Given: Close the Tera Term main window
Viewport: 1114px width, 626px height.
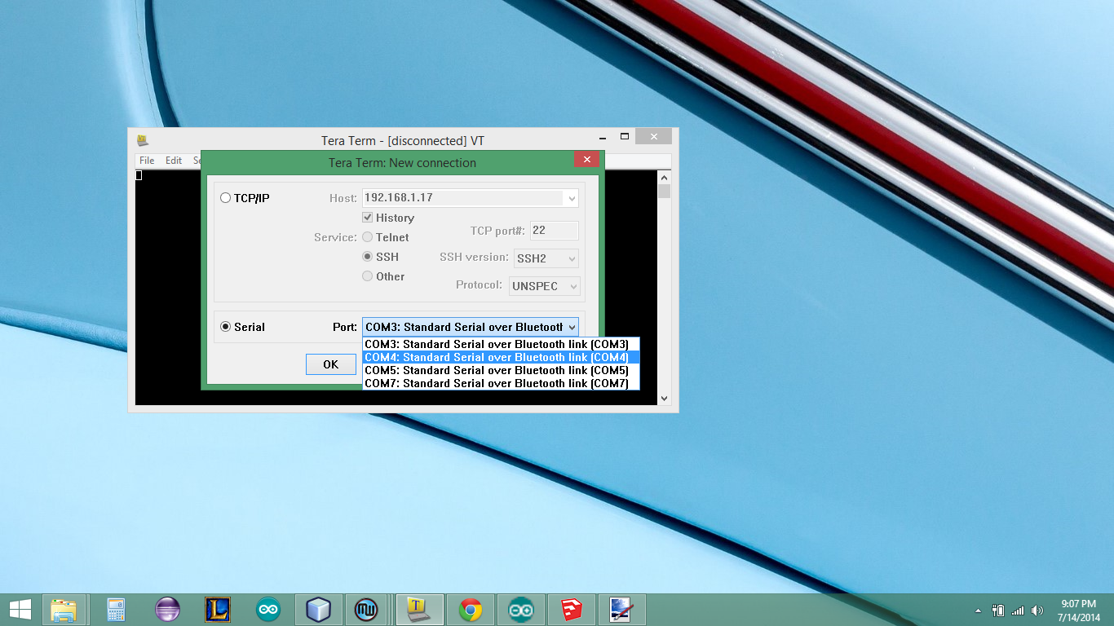Looking at the screenshot, I should 654,137.
